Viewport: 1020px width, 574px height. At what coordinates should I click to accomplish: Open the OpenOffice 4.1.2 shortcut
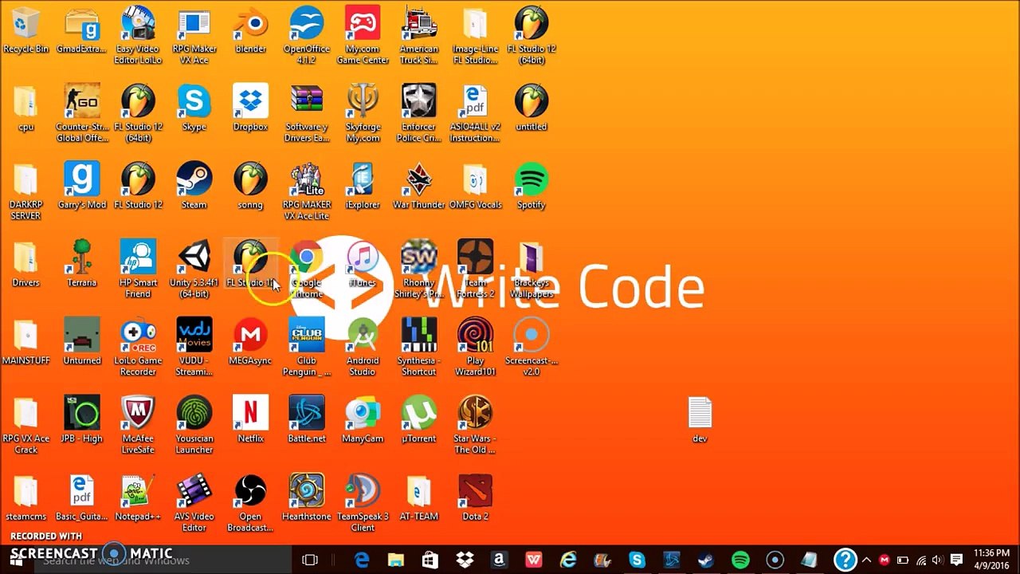[307, 36]
